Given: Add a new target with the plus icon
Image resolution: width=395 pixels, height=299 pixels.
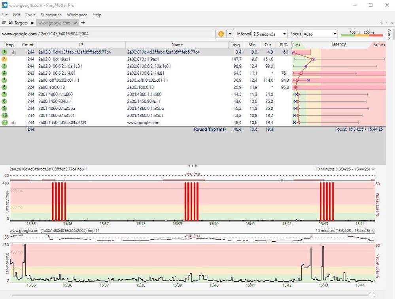Looking at the screenshot, I should point(83,23).
